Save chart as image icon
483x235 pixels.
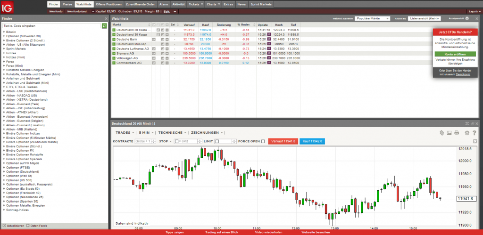tap(449, 133)
